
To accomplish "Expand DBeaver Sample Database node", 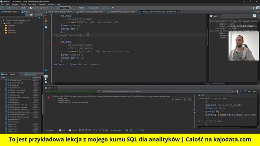I will click(x=2, y=21).
